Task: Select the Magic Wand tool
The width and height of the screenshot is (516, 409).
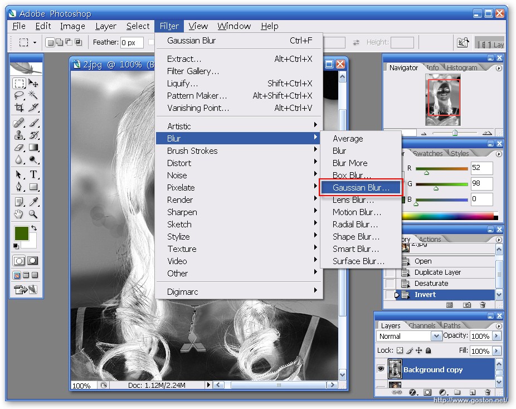Action: coord(33,95)
